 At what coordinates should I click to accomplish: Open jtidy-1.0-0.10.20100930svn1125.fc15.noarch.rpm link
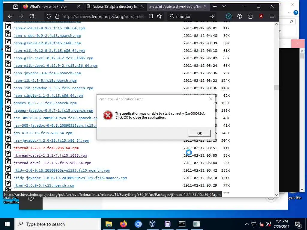[62, 170]
